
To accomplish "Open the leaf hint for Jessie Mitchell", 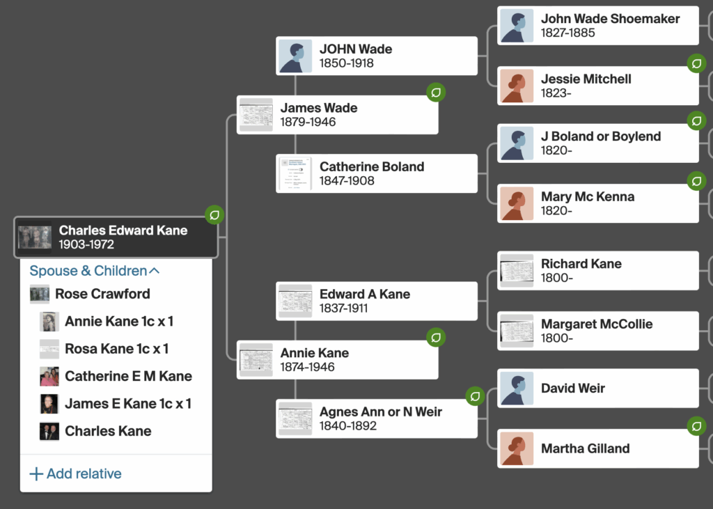I will [696, 64].
